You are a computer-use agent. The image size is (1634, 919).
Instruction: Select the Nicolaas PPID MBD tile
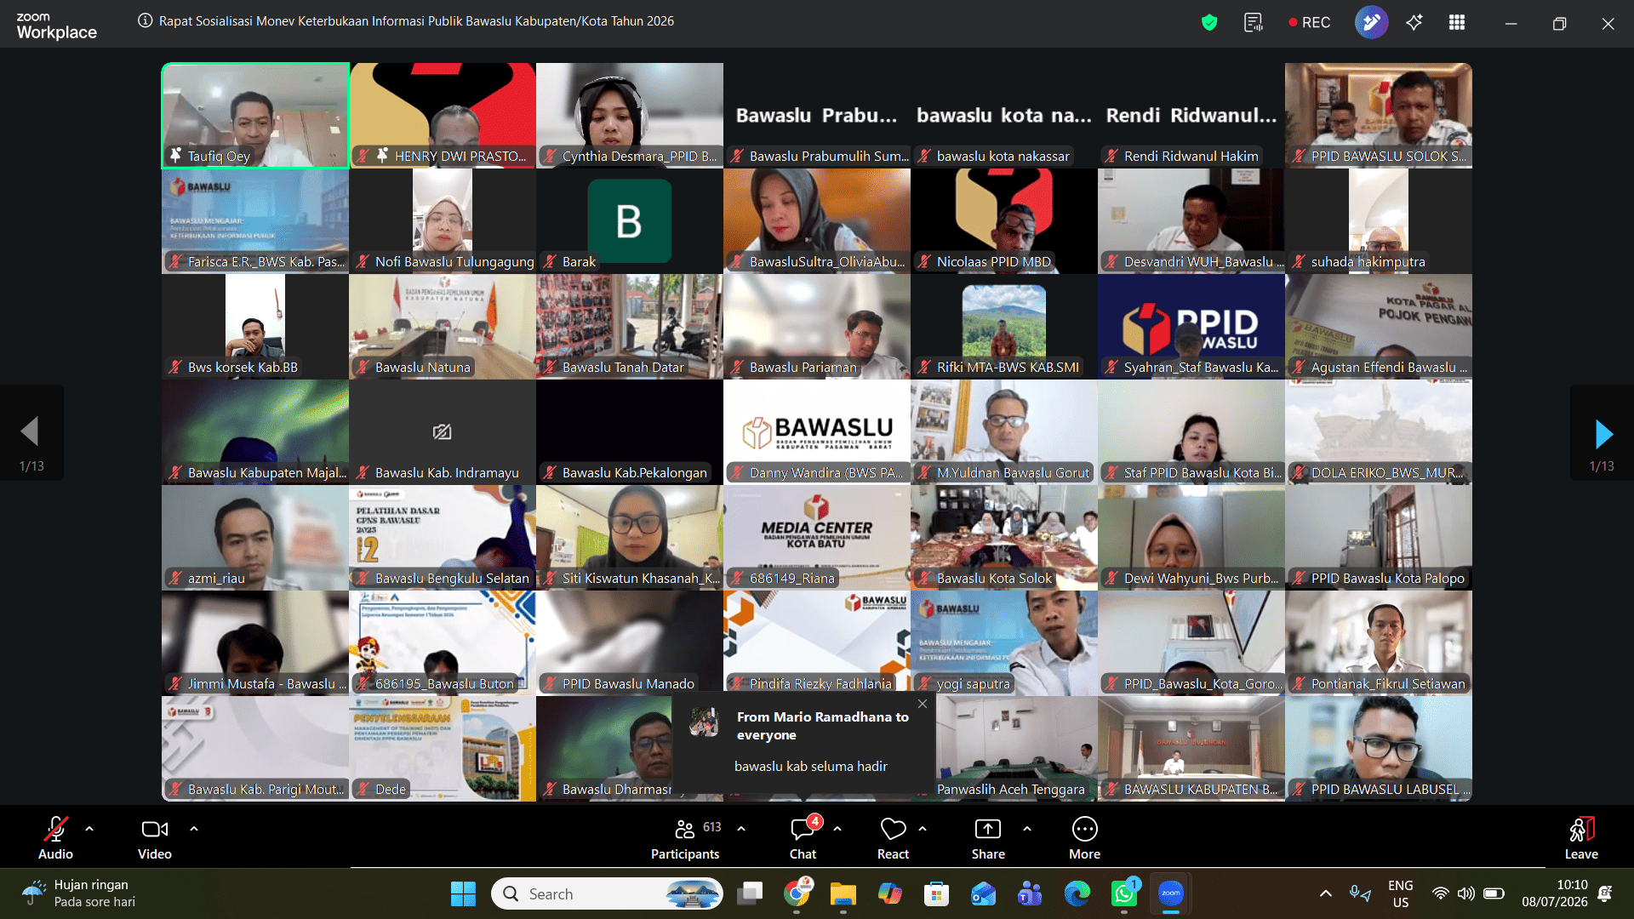pyautogui.click(x=1004, y=221)
